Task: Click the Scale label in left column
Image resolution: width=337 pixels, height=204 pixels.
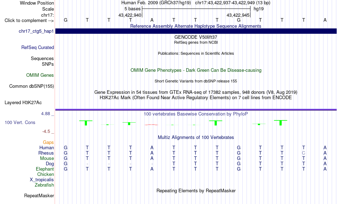Action: click(x=48, y=9)
